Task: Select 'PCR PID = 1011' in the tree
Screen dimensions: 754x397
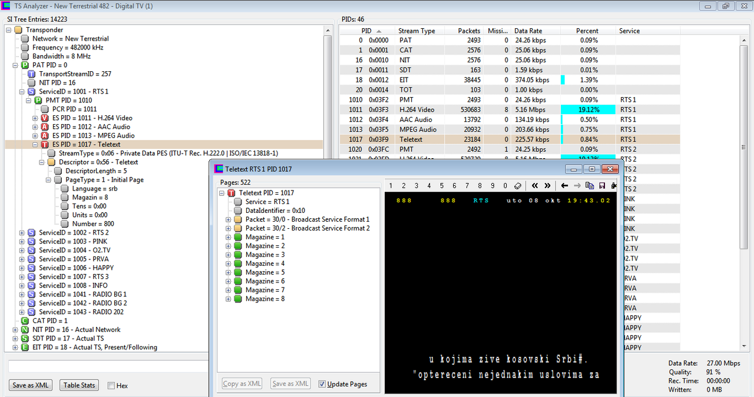Action: coord(75,109)
